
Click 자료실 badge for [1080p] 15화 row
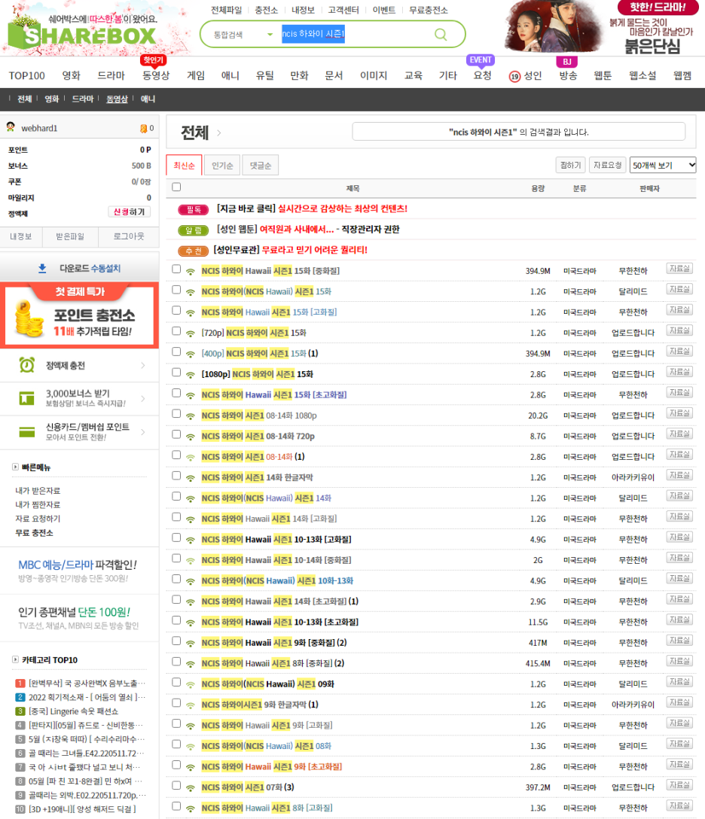coord(679,372)
